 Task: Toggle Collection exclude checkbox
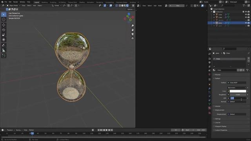point(243,12)
